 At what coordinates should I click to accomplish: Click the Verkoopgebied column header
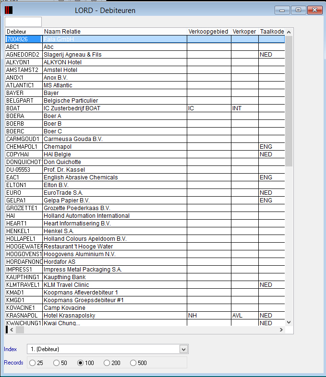(x=209, y=32)
